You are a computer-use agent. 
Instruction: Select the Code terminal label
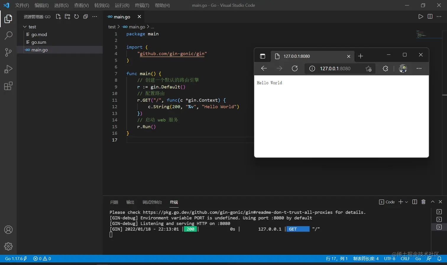(x=387, y=202)
